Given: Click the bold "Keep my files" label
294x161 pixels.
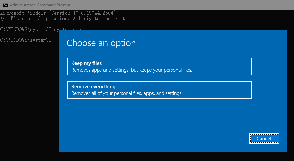Looking at the screenshot, I should point(86,63).
